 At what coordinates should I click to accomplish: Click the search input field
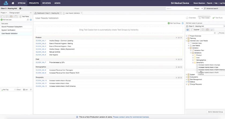click(179, 9)
